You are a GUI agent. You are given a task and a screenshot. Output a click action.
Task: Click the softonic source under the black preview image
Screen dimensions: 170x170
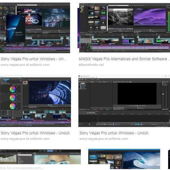coord(104,139)
